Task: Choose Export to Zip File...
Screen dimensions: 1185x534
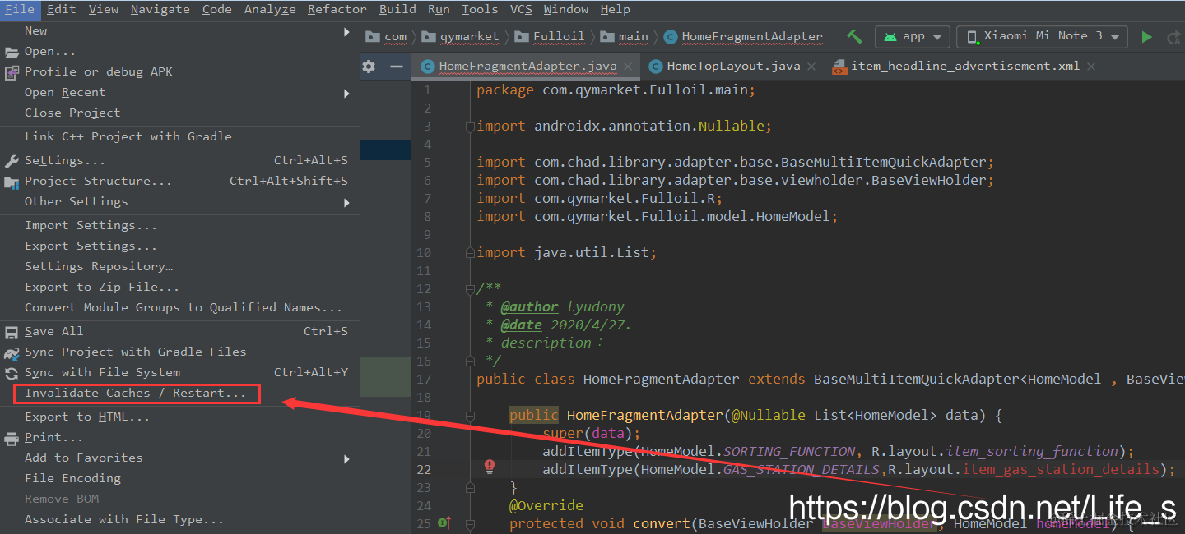Action: pyautogui.click(x=102, y=288)
